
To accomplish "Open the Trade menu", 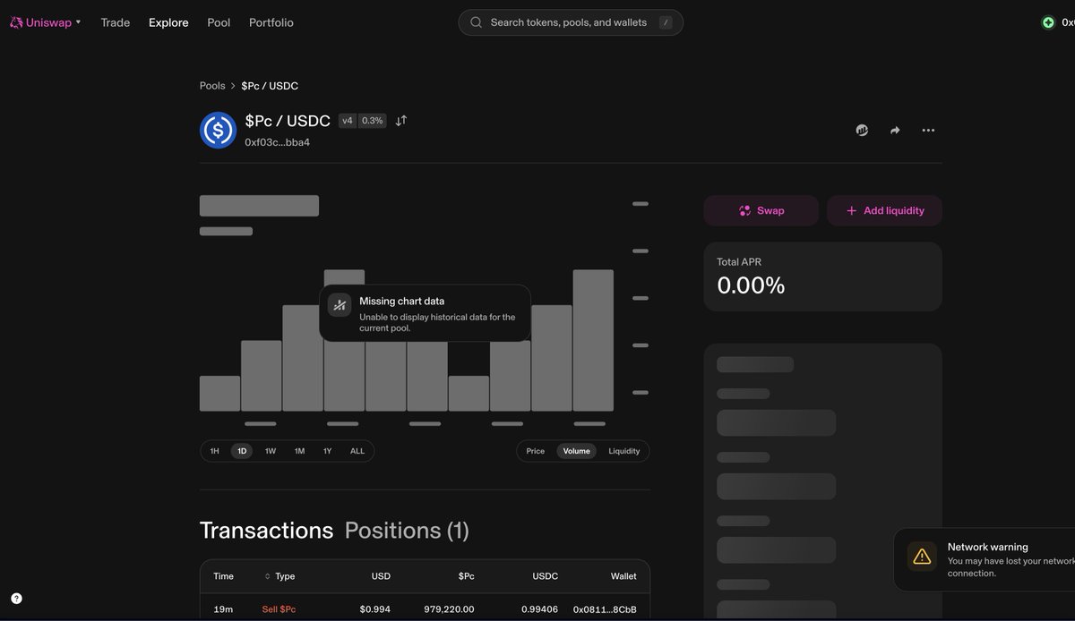I will click(x=116, y=22).
